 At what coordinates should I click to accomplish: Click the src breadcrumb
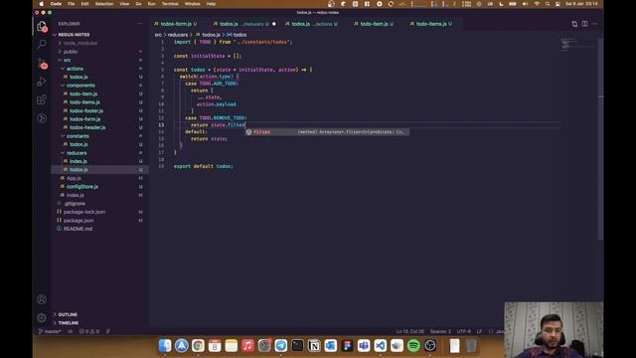[x=158, y=35]
